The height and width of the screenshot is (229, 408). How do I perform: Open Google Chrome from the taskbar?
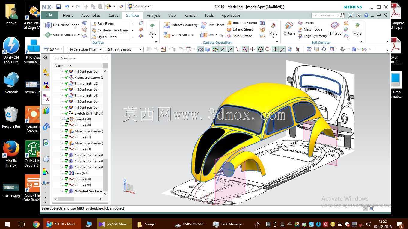(x=36, y=224)
